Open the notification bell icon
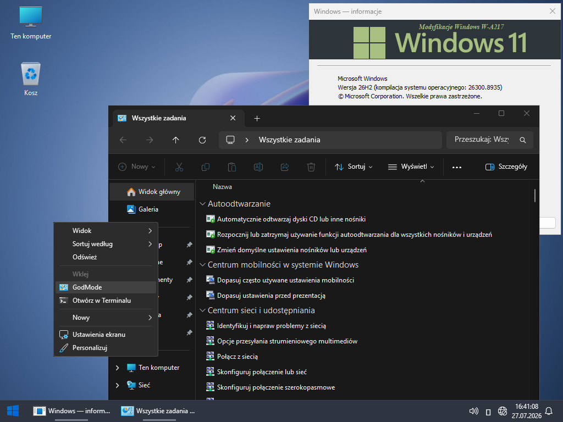The width and height of the screenshot is (563, 422). [549, 411]
